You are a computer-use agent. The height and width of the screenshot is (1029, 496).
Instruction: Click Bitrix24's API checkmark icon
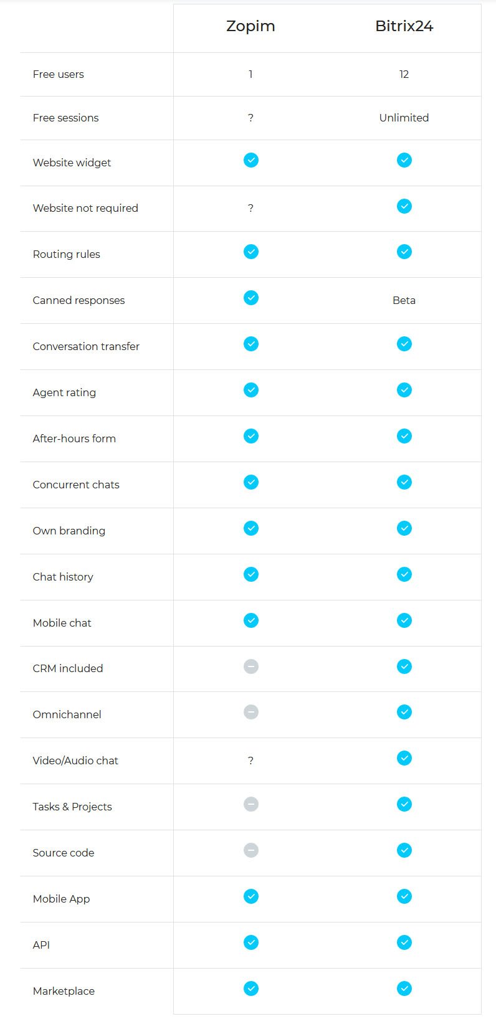[x=404, y=942]
